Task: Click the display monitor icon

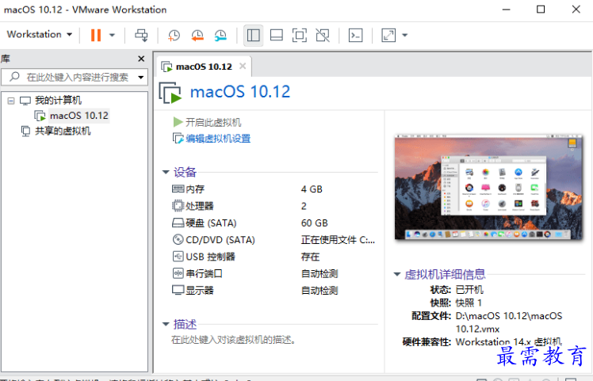Action: point(178,290)
